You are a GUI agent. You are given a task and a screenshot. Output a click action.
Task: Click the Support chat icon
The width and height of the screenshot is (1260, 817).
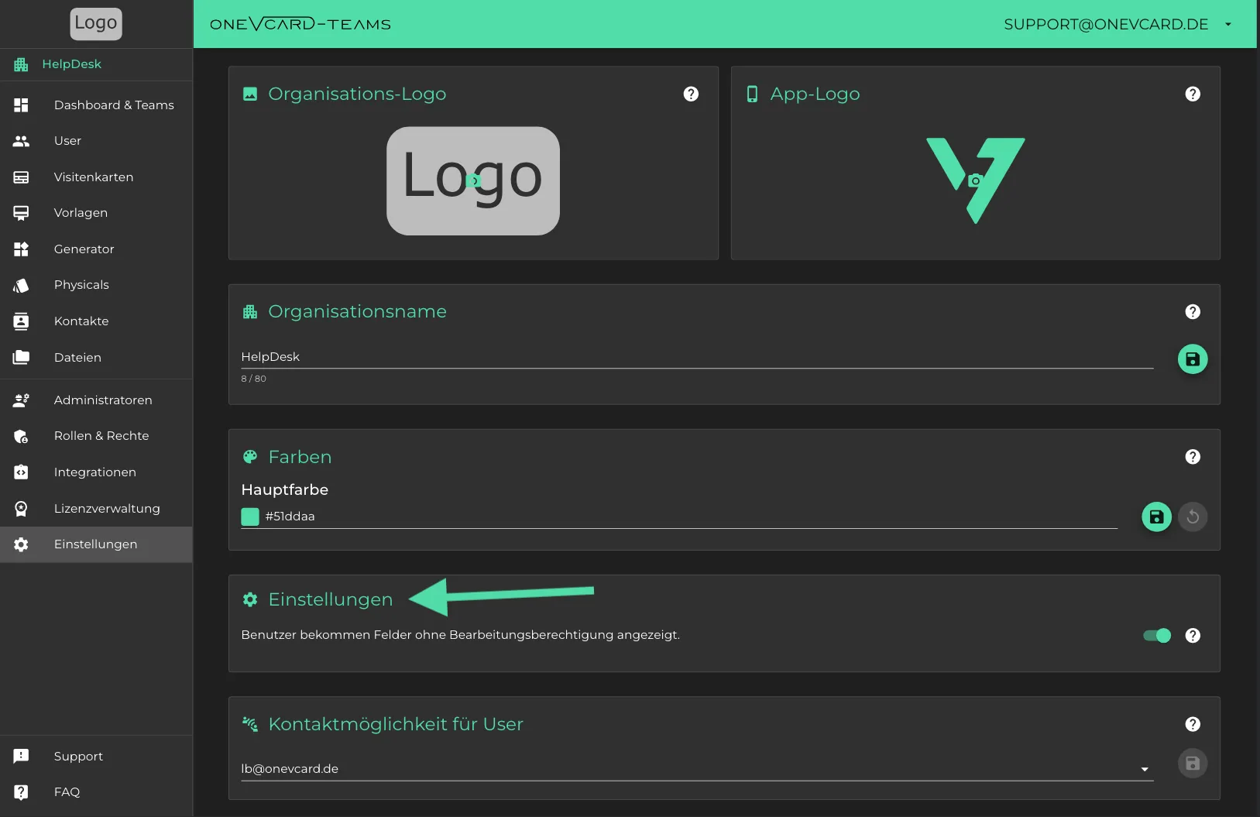(21, 756)
